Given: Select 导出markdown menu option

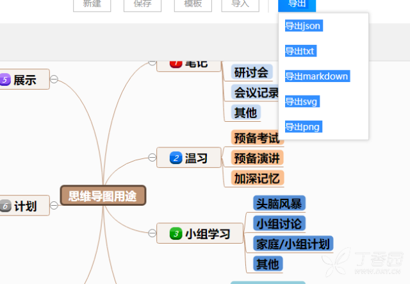Looking at the screenshot, I should point(316,76).
